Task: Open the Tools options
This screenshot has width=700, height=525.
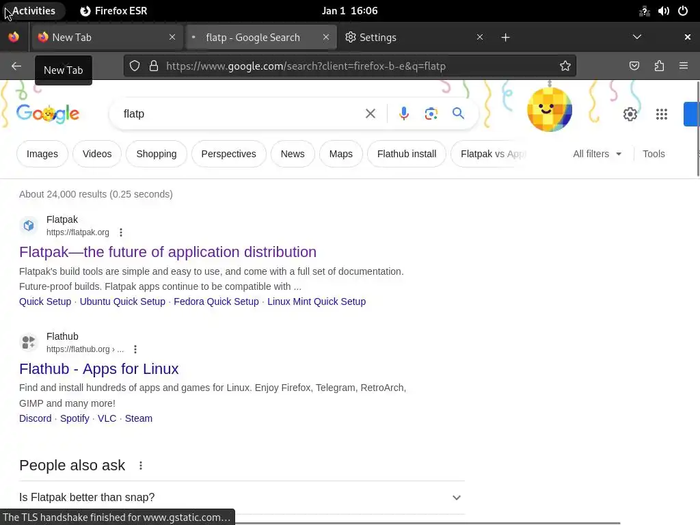Action: pyautogui.click(x=654, y=154)
